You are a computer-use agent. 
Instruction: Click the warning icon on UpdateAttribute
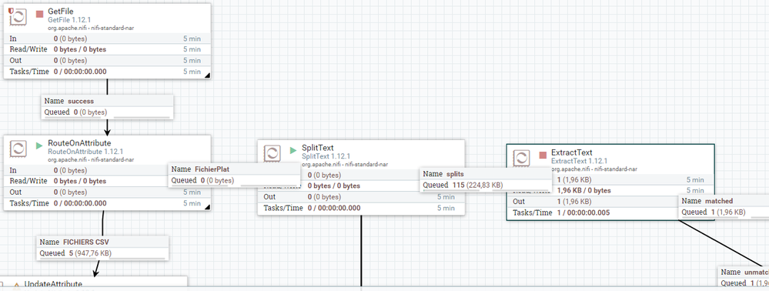(x=16, y=285)
